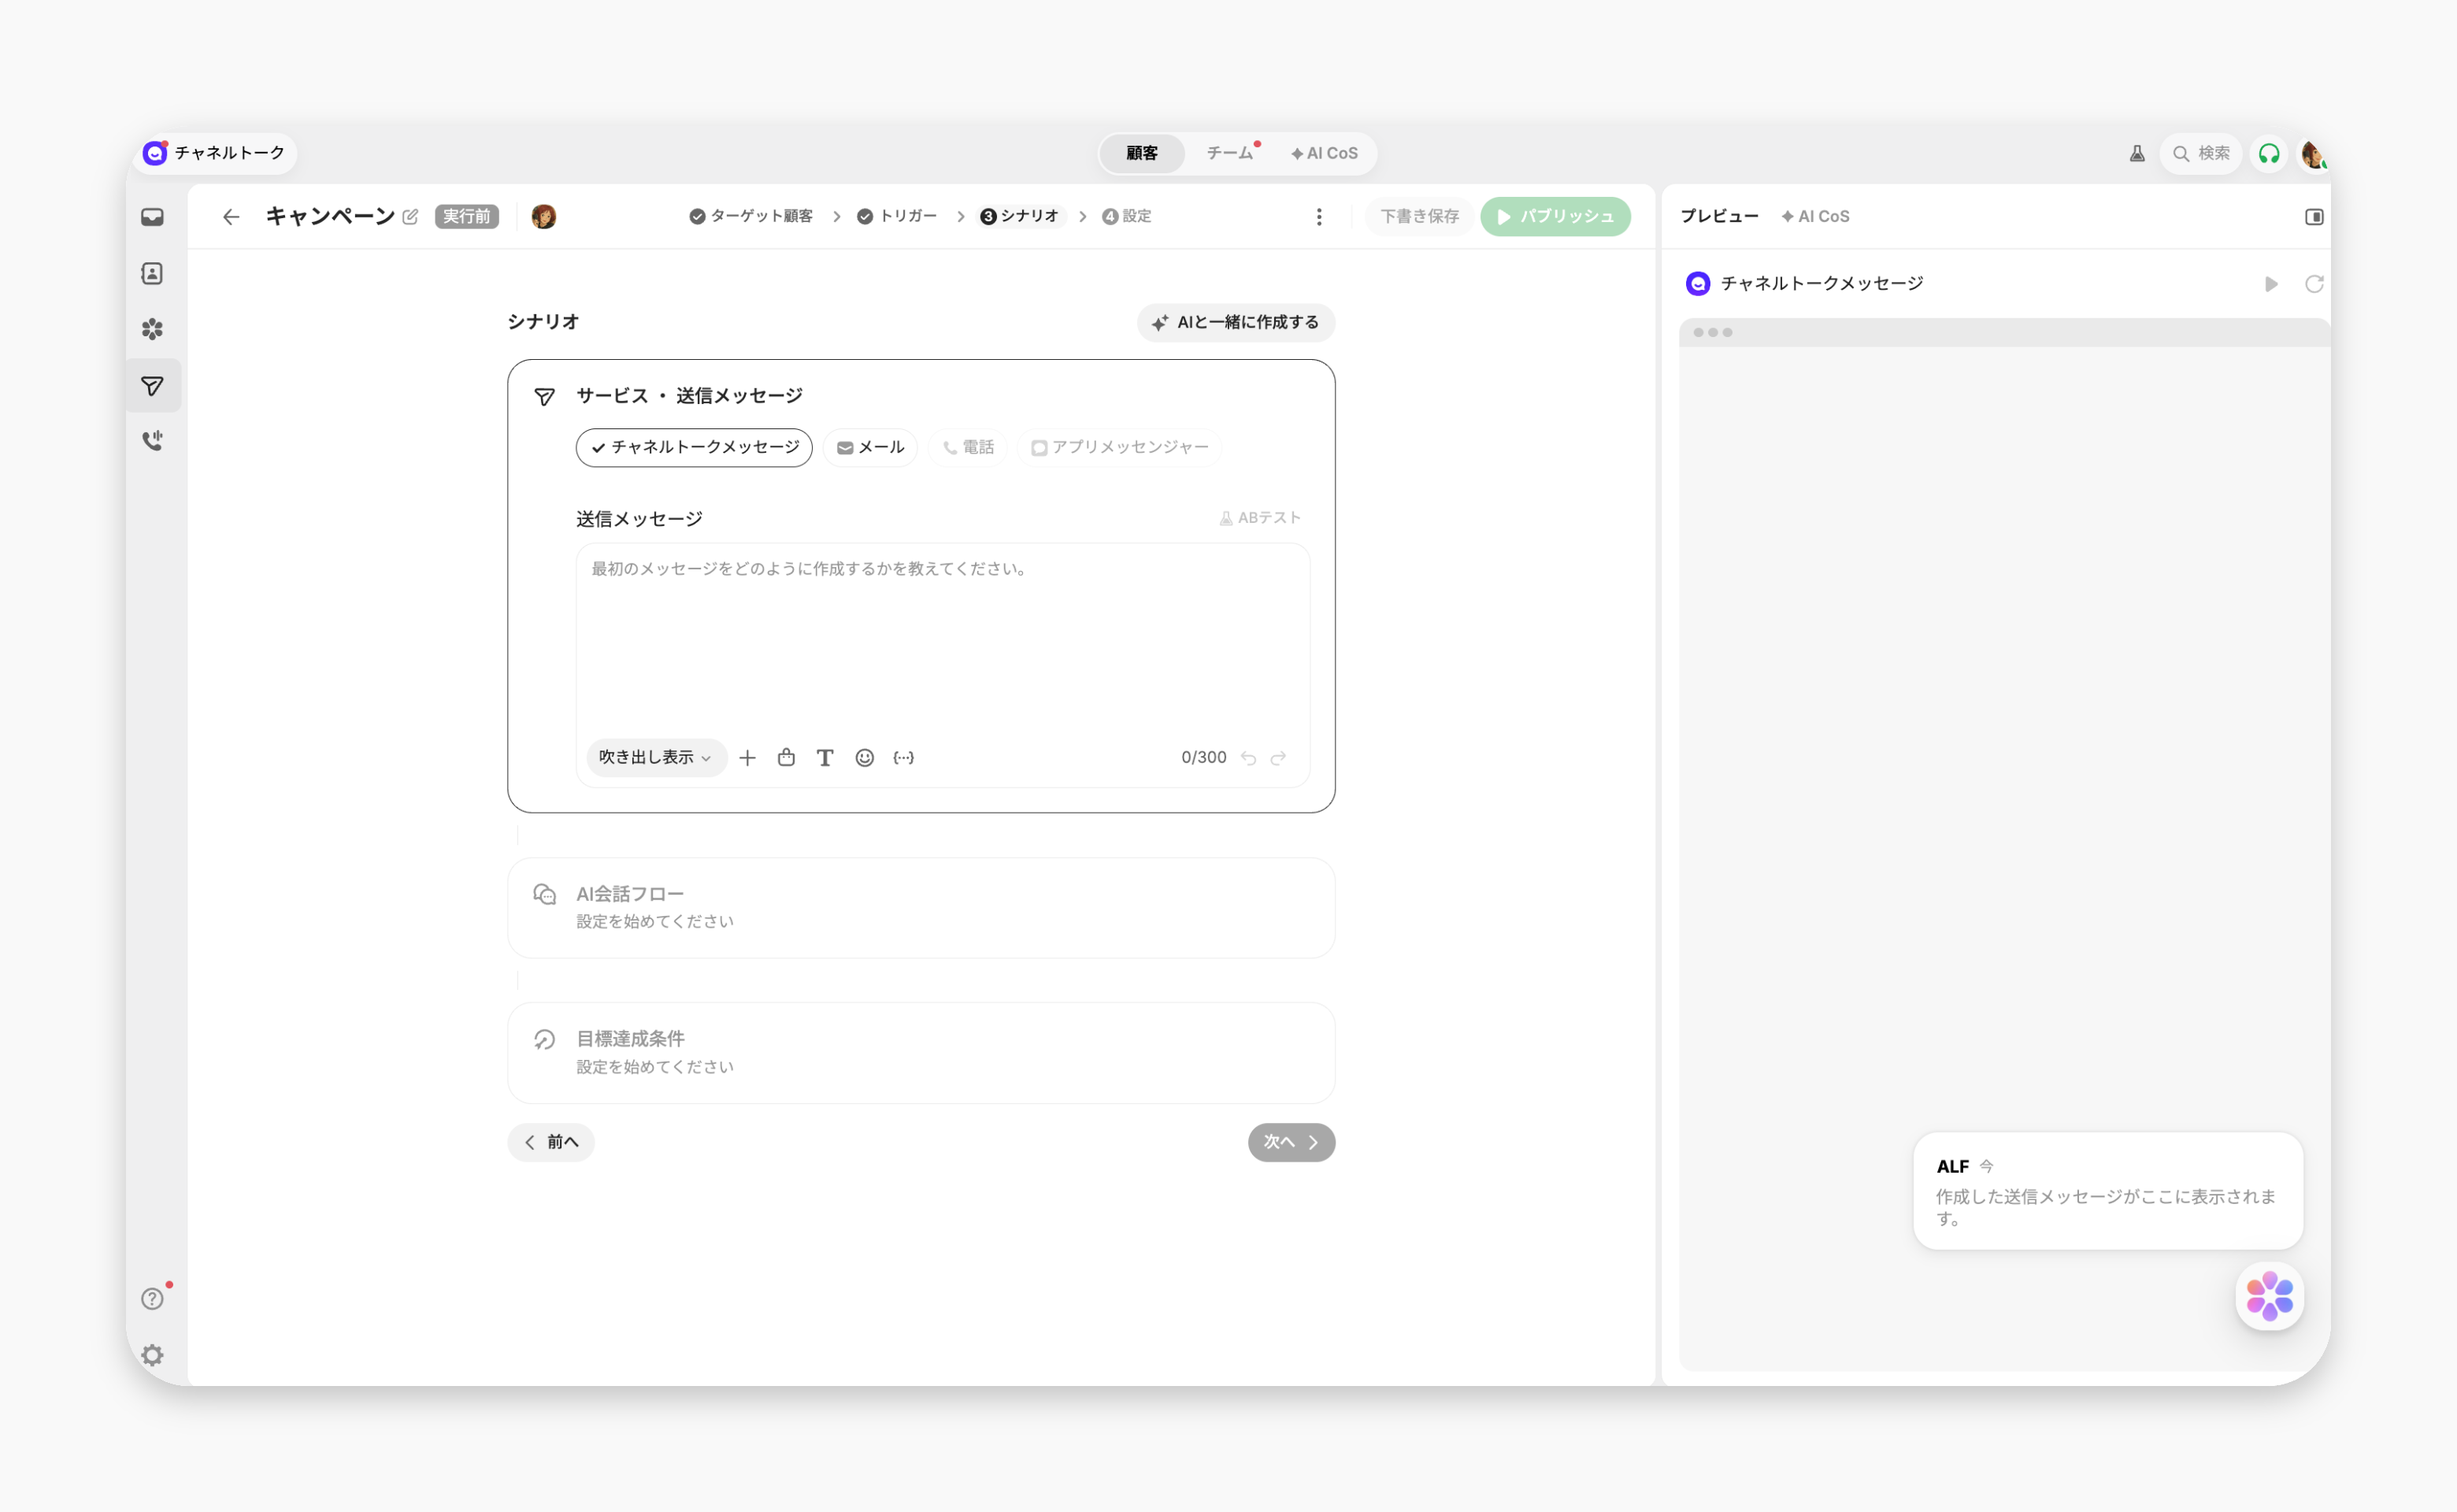Edit the campaign name pencil icon
Screen dimensions: 2457x1512
coord(410,217)
